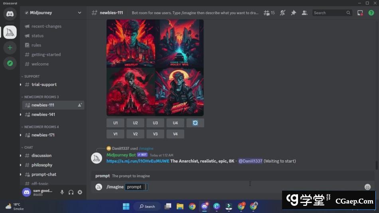Collapse the NEWCOMER ROOMS 3 category
Screen dimensions: 379x213
(x=41, y=97)
